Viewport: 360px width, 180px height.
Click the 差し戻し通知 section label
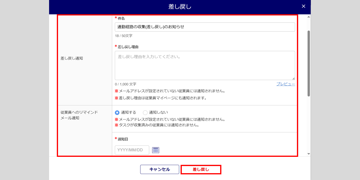click(72, 58)
